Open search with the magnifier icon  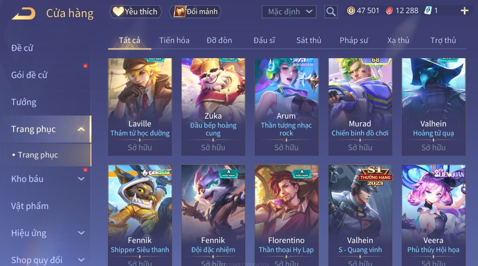331,12
